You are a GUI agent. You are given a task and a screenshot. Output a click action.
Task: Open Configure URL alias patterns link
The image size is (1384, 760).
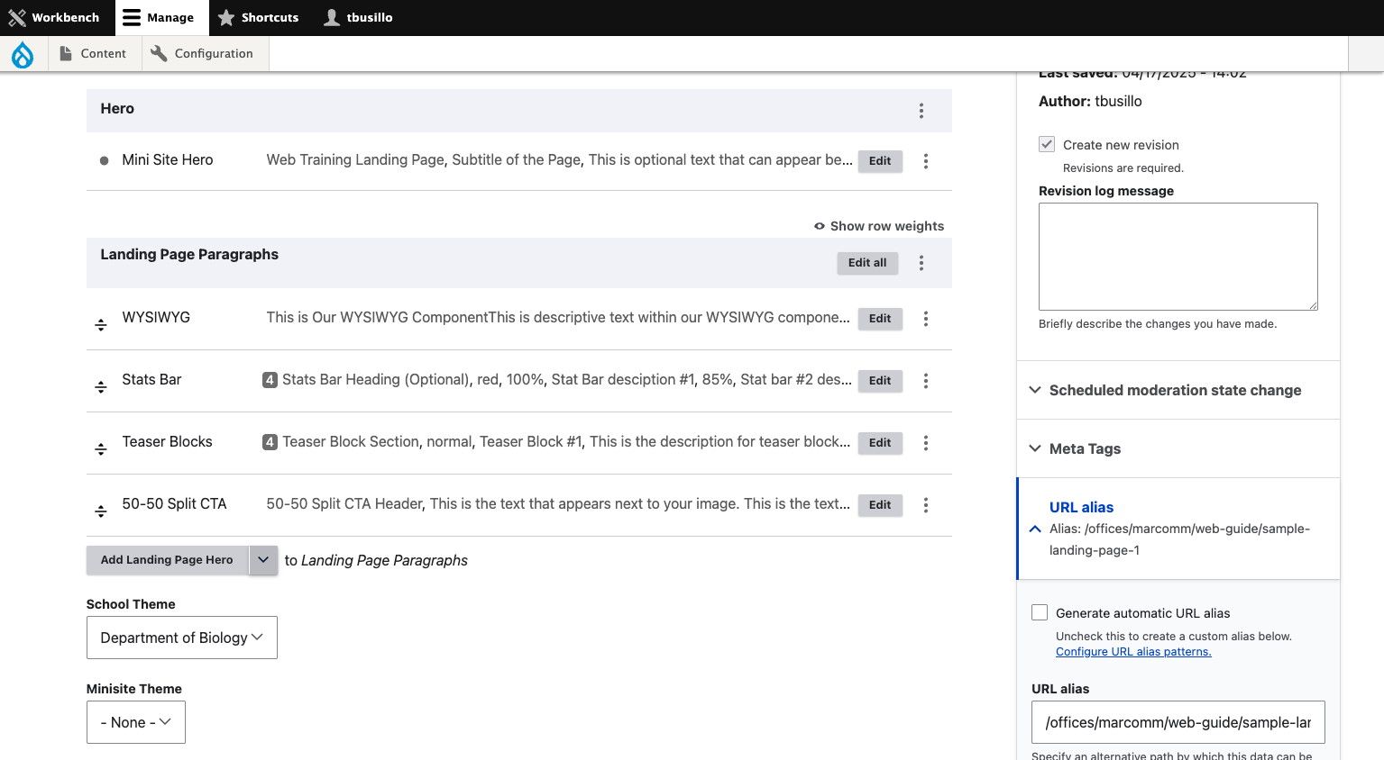pyautogui.click(x=1133, y=652)
